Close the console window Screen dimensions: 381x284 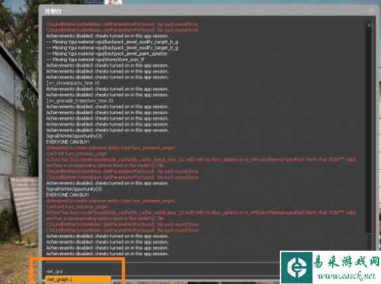coord(371,10)
